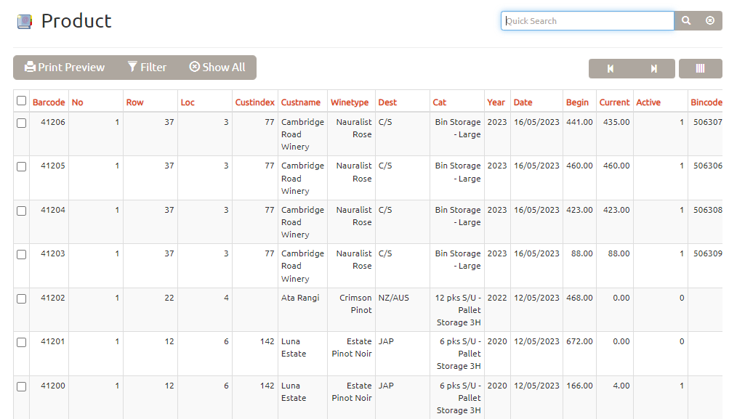Click barcode cell 41203
The height and width of the screenshot is (419, 737).
tap(52, 253)
